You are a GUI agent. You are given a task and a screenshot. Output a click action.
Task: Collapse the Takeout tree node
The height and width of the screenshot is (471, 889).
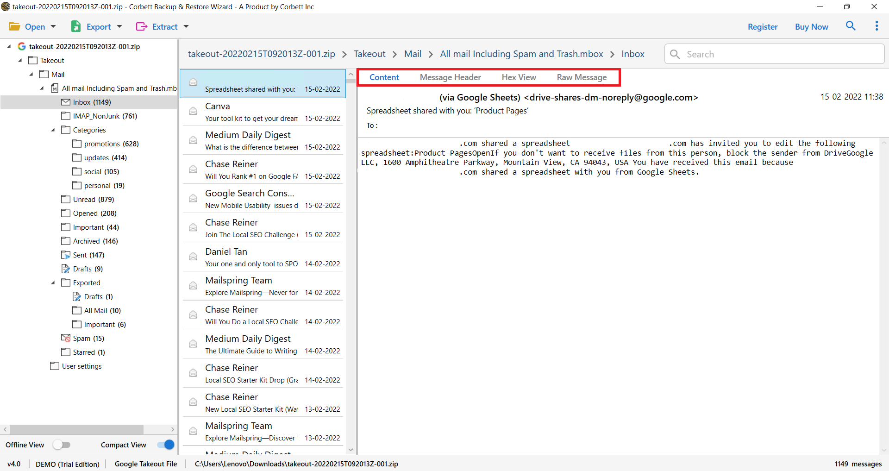(20, 60)
